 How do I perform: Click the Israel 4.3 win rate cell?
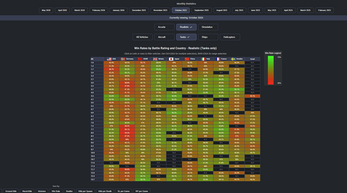pos(252,96)
